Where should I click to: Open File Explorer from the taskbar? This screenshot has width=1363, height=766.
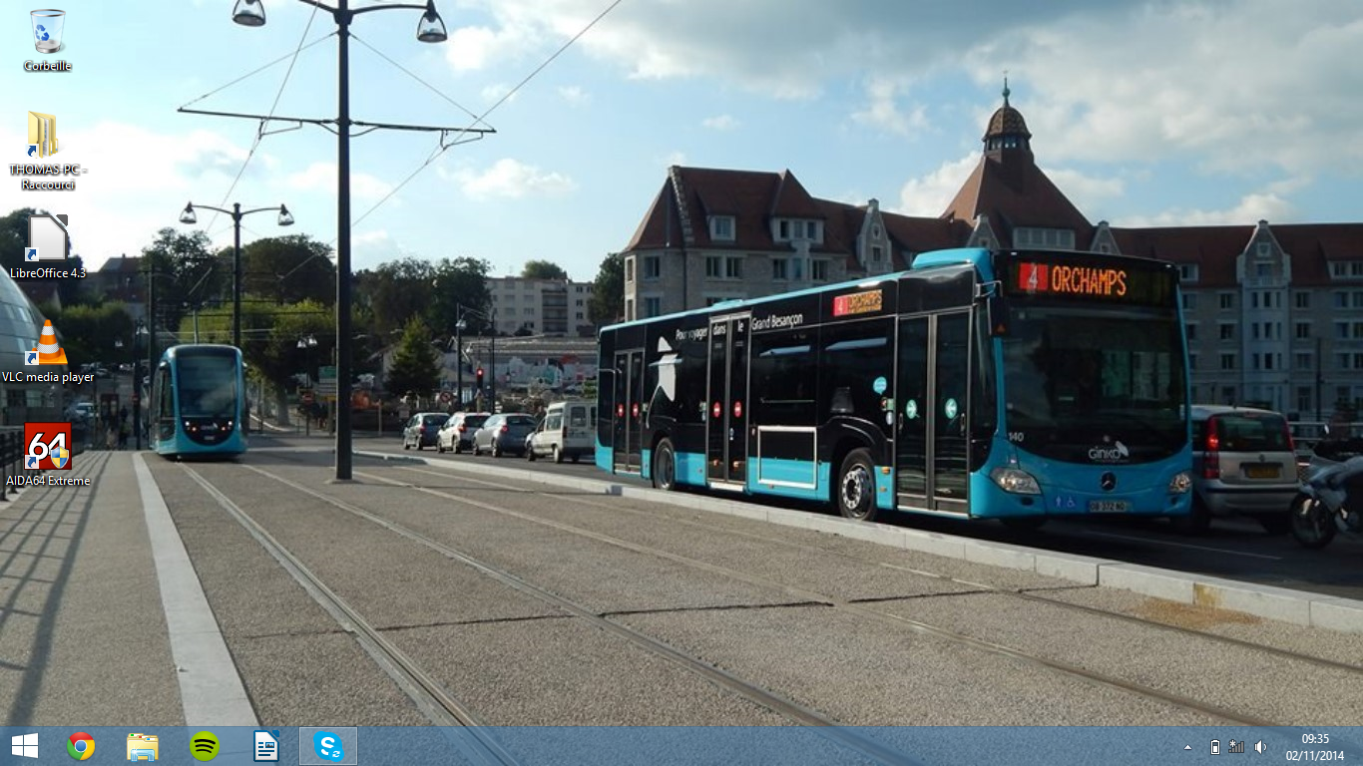tap(143, 746)
